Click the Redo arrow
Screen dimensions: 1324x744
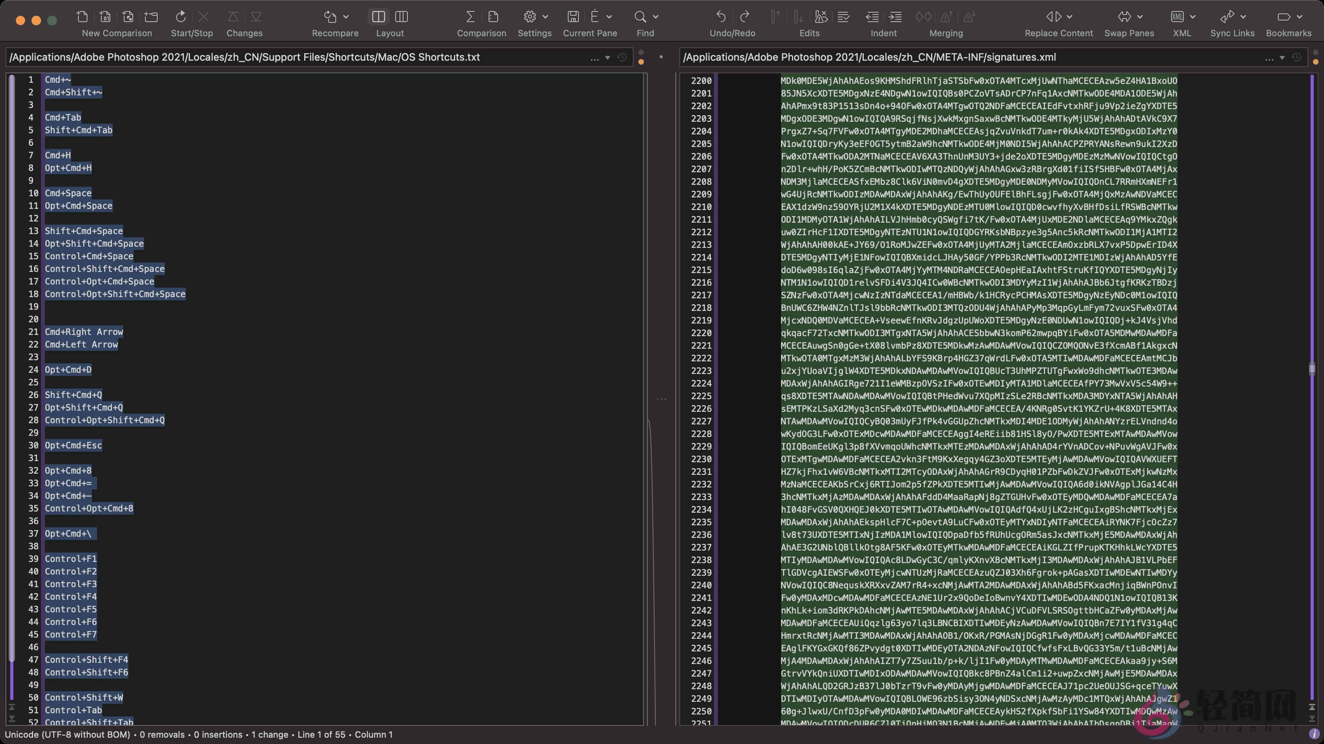(744, 17)
